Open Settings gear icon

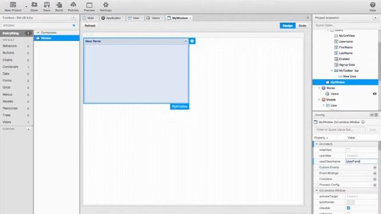[x=105, y=5]
